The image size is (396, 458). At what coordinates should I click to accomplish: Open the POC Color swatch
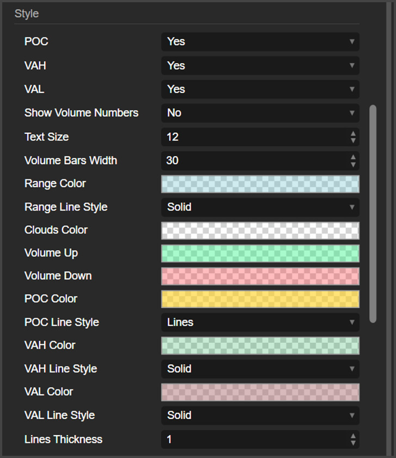click(260, 299)
